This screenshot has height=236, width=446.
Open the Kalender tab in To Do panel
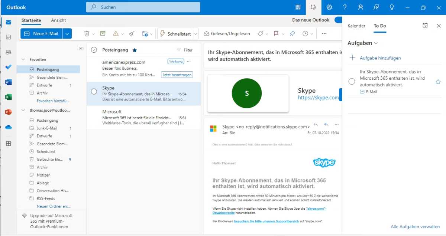(x=356, y=26)
